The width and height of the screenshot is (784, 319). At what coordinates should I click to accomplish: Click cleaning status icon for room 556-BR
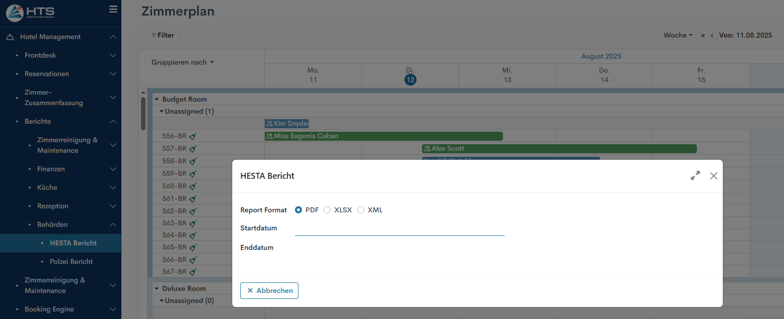193,136
